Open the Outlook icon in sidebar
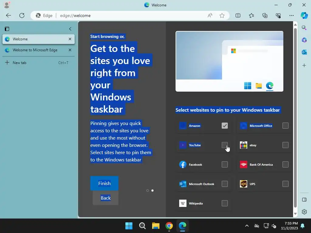 tap(304, 52)
